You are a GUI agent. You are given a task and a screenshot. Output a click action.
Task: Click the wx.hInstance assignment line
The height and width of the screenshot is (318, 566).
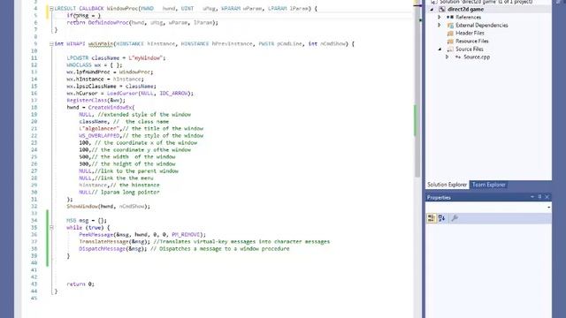pyautogui.click(x=105, y=79)
